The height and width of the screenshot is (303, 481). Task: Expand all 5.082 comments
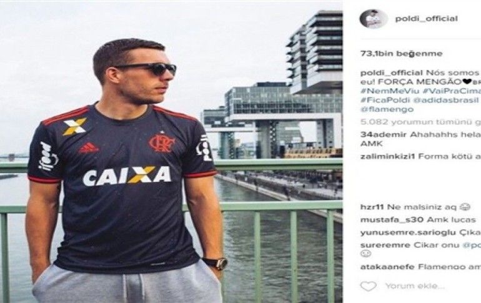pos(420,122)
